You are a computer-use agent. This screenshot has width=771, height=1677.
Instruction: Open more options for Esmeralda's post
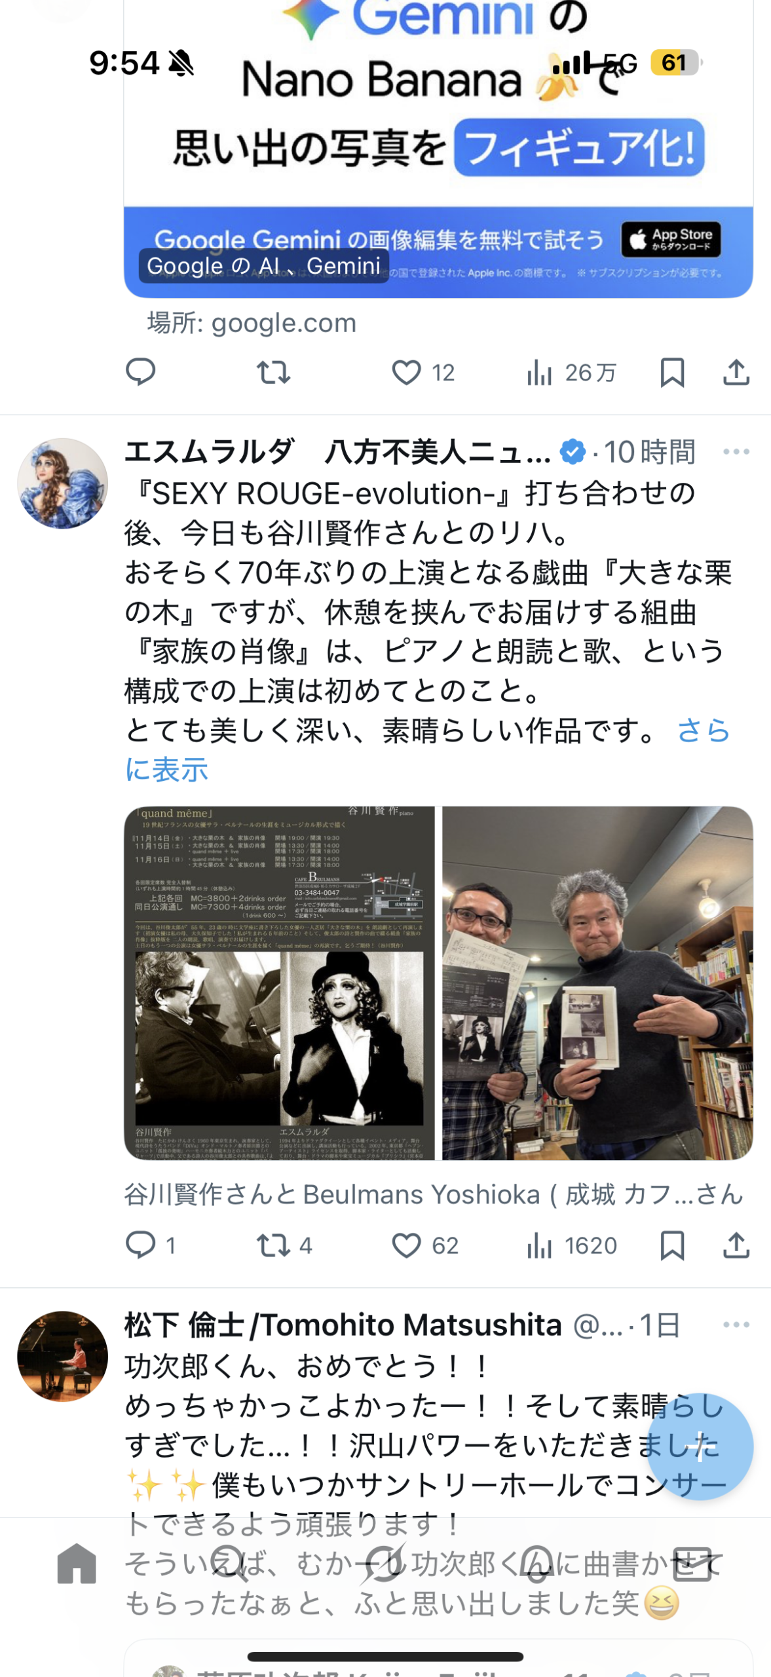click(x=736, y=451)
